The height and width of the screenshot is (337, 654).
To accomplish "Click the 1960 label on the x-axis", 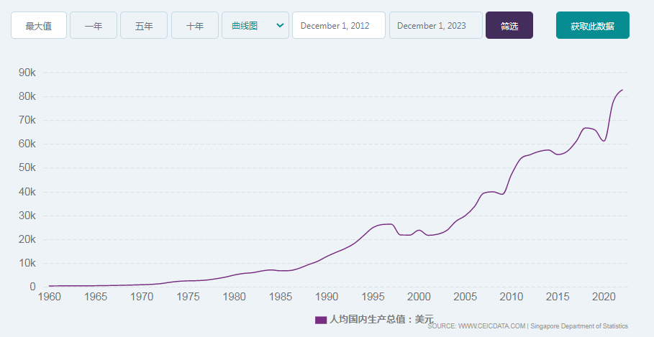I will click(x=49, y=296).
